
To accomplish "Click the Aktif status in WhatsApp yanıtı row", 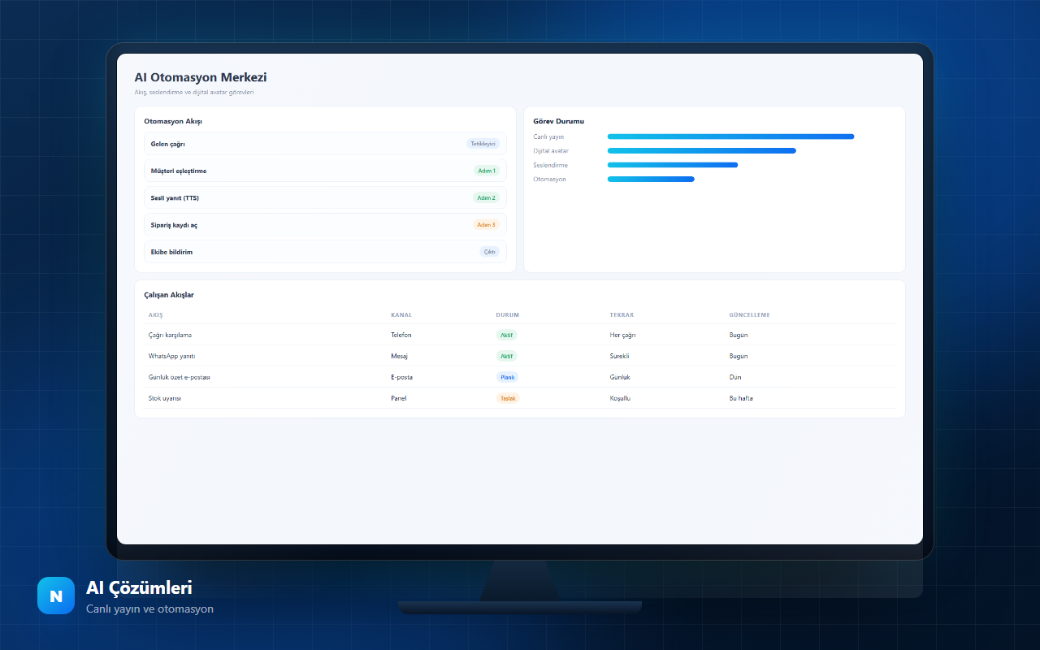I will (x=506, y=356).
